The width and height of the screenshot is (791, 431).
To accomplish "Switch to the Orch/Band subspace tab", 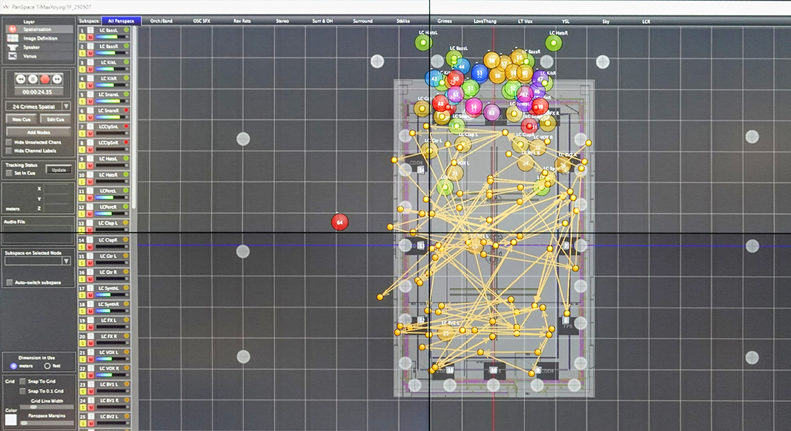I will pos(161,21).
